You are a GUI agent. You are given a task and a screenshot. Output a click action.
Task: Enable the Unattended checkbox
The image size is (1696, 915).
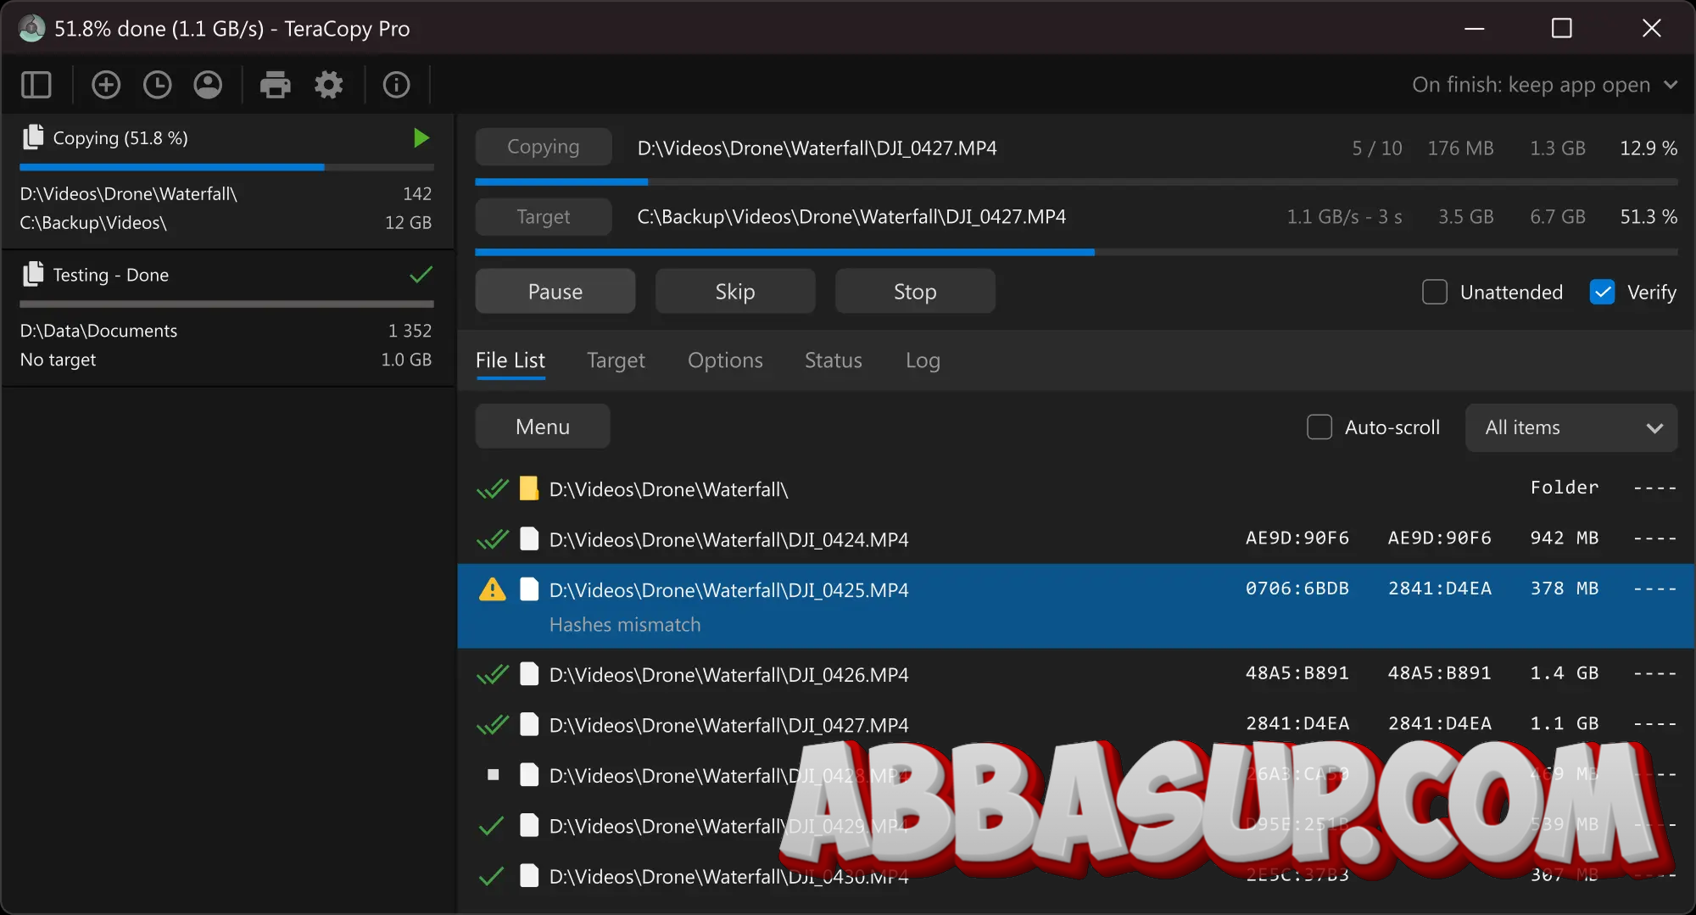pos(1434,292)
